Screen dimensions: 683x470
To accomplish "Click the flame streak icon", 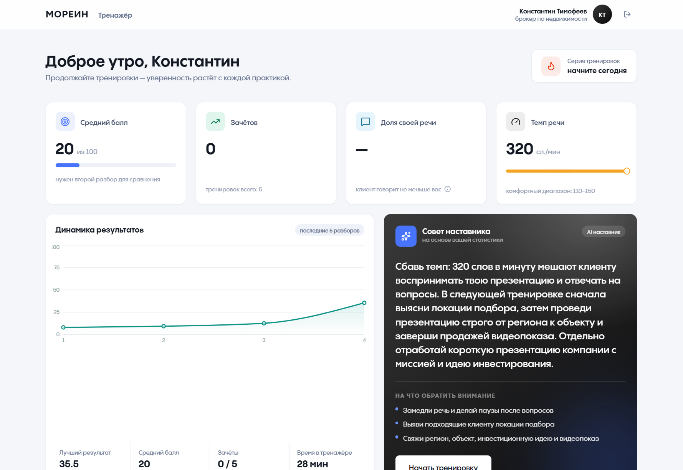I will pos(551,66).
